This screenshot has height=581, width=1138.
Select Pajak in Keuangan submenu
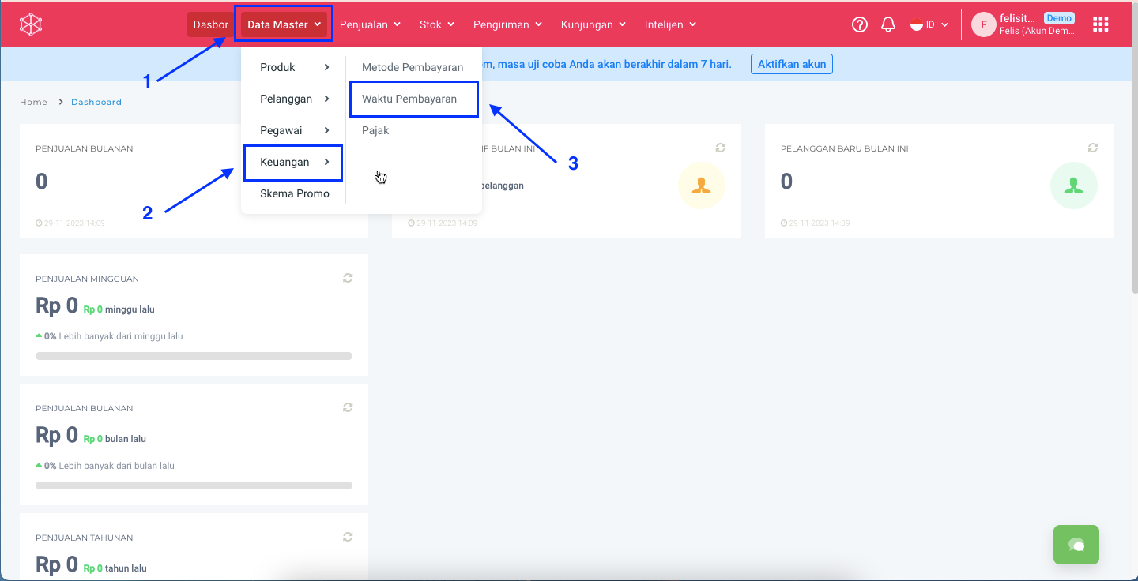pyautogui.click(x=375, y=130)
